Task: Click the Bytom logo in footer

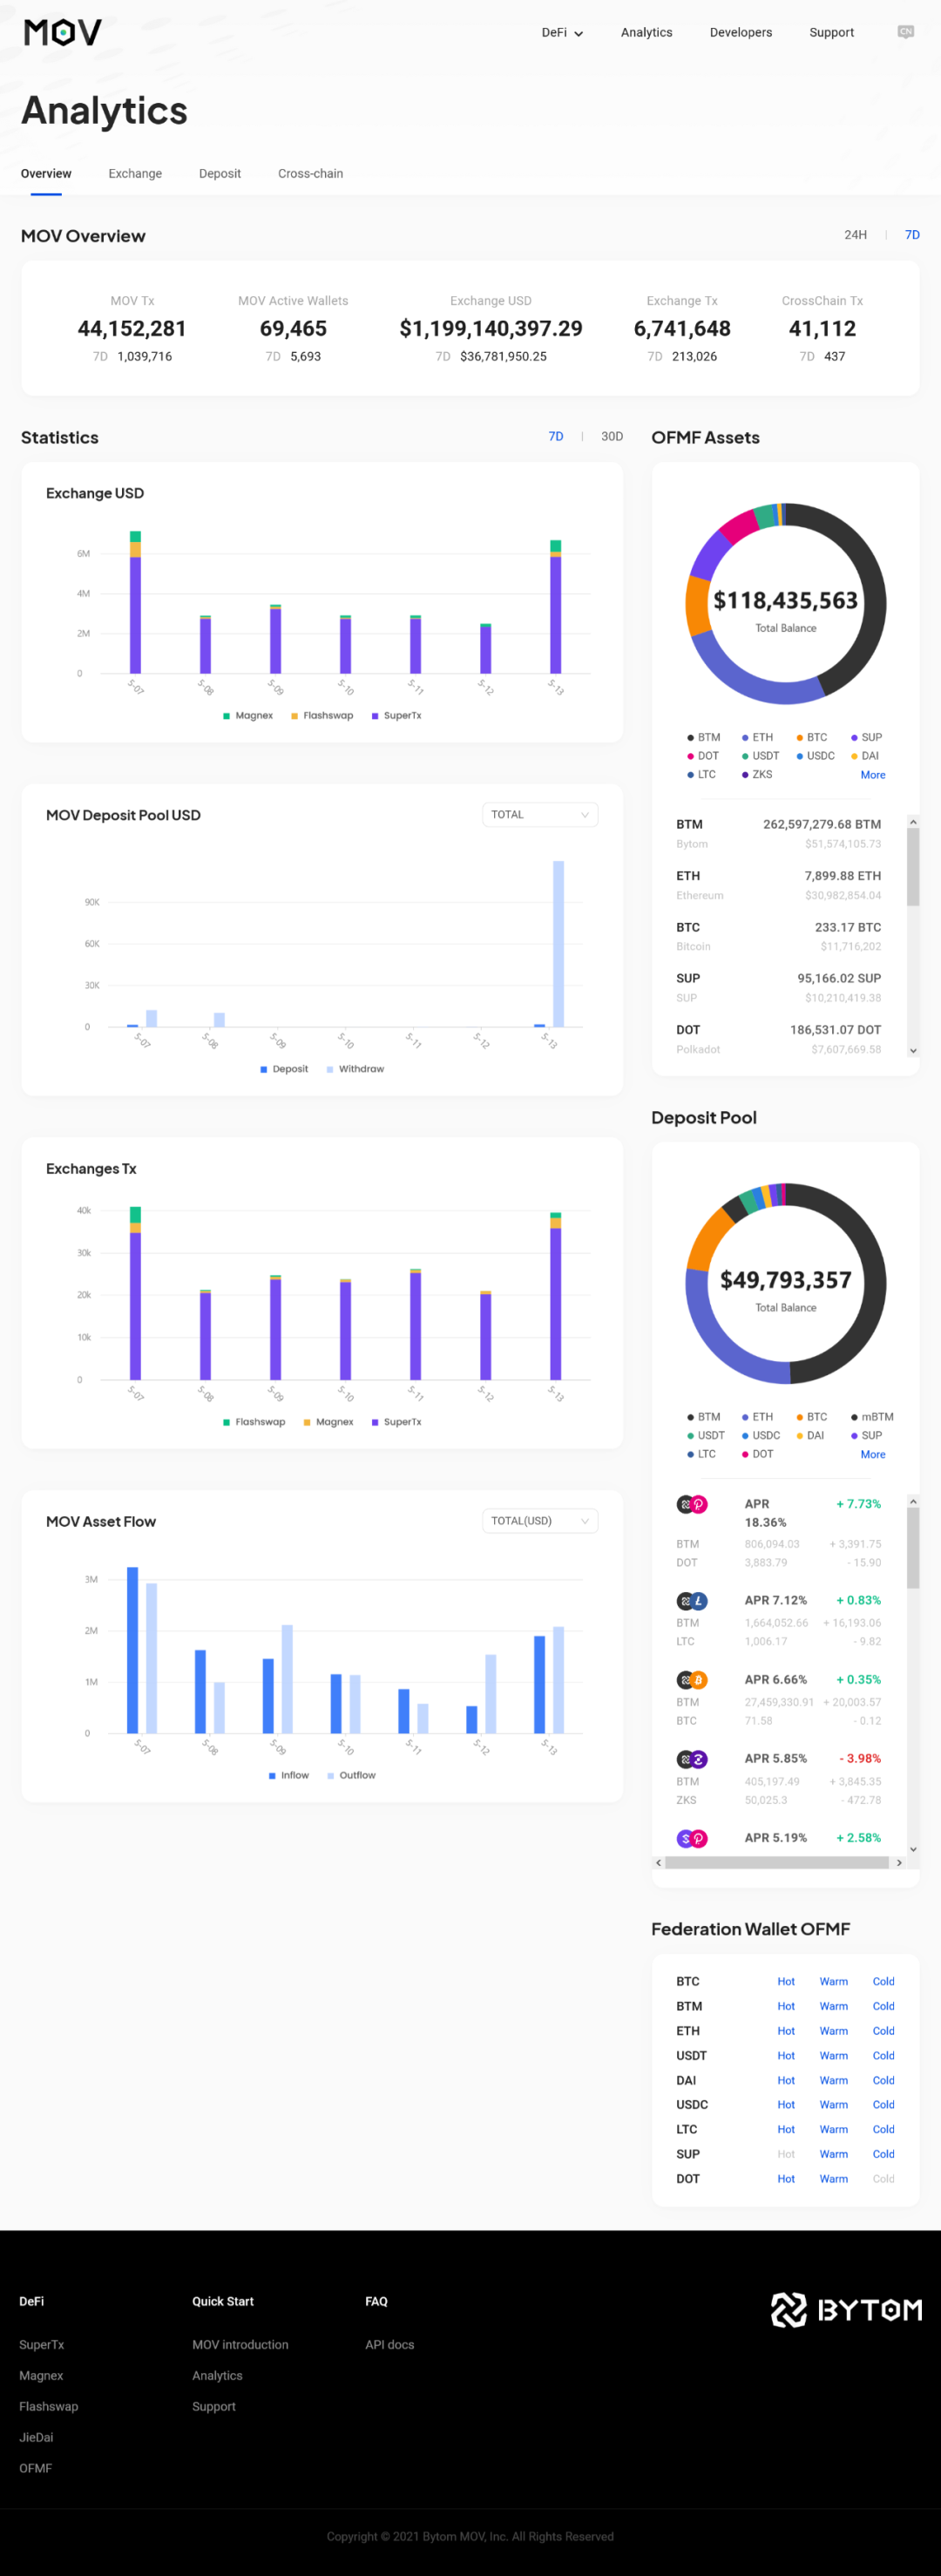Action: coord(846,2309)
